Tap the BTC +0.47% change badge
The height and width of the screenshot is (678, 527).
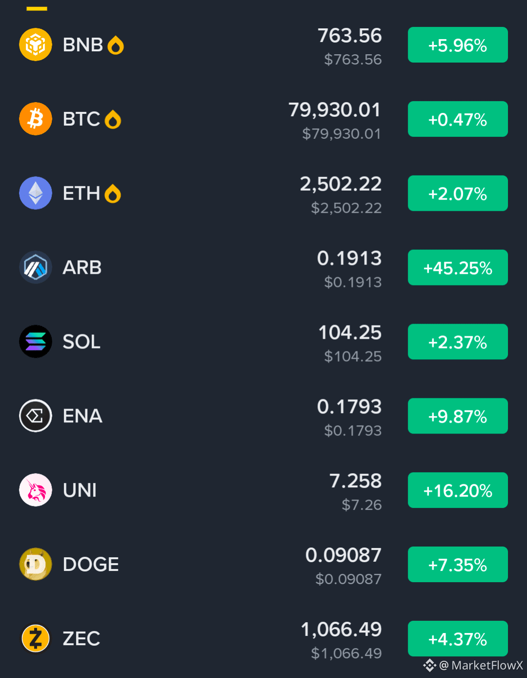tap(458, 119)
